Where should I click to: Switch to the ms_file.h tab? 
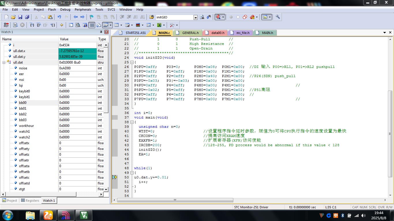(243, 33)
